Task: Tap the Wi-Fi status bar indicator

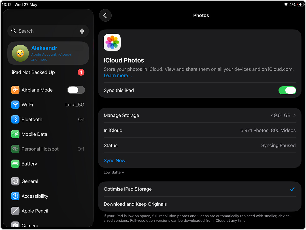Action: [x=286, y=5]
